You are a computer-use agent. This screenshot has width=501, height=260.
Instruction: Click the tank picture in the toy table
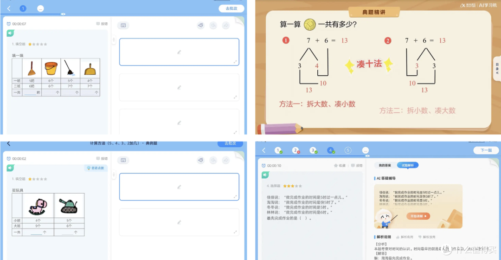pos(69,206)
